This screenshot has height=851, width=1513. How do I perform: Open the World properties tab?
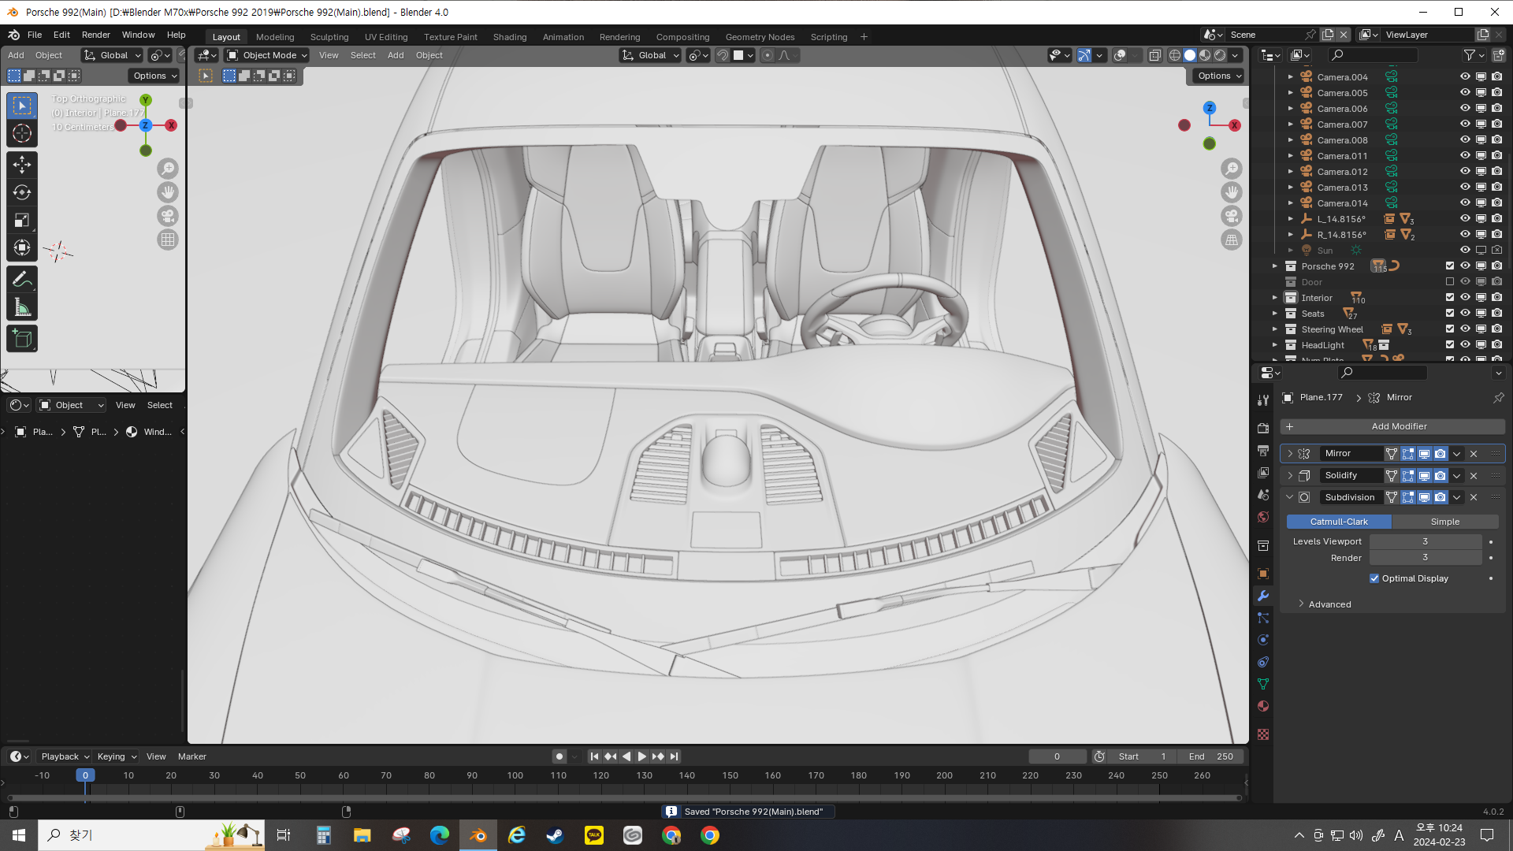pyautogui.click(x=1263, y=517)
